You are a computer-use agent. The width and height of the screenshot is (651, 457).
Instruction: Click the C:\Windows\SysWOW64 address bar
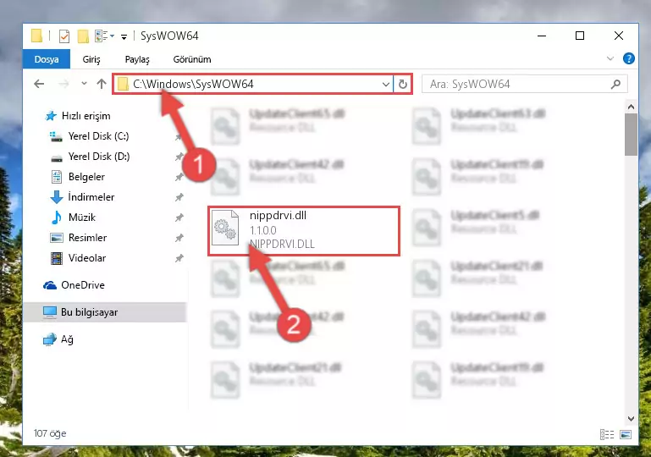[253, 85]
